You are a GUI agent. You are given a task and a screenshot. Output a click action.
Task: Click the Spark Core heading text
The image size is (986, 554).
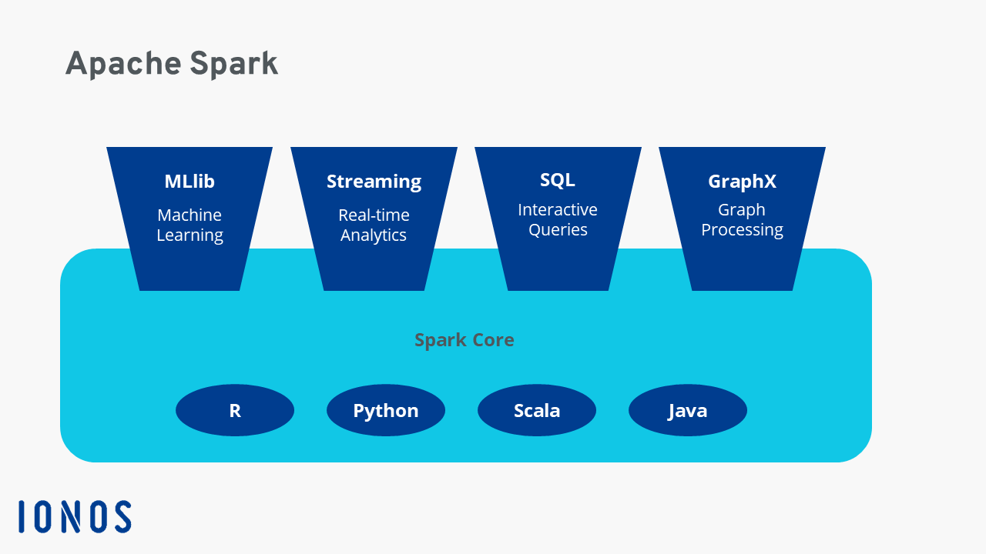click(464, 339)
